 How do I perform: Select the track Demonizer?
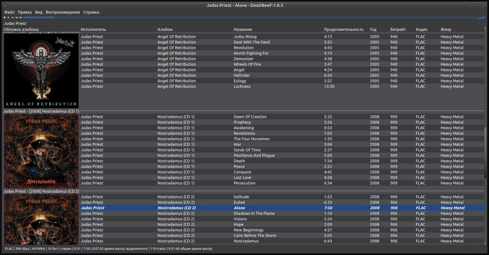coord(282,59)
